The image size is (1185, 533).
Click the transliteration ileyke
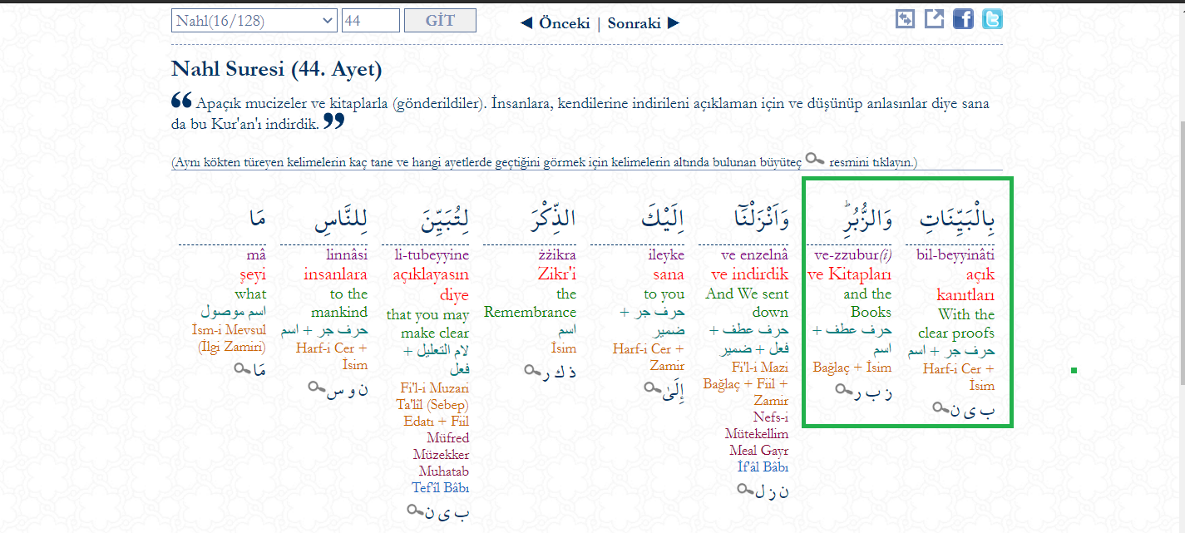tap(666, 255)
